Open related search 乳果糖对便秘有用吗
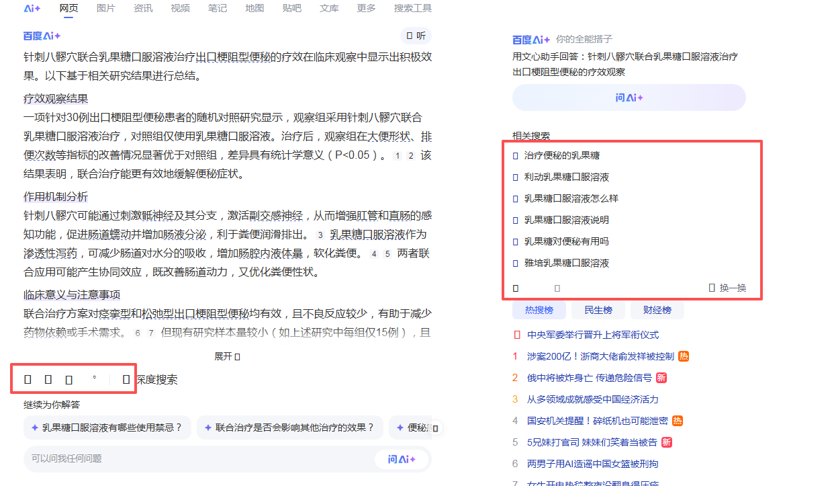 (567, 241)
